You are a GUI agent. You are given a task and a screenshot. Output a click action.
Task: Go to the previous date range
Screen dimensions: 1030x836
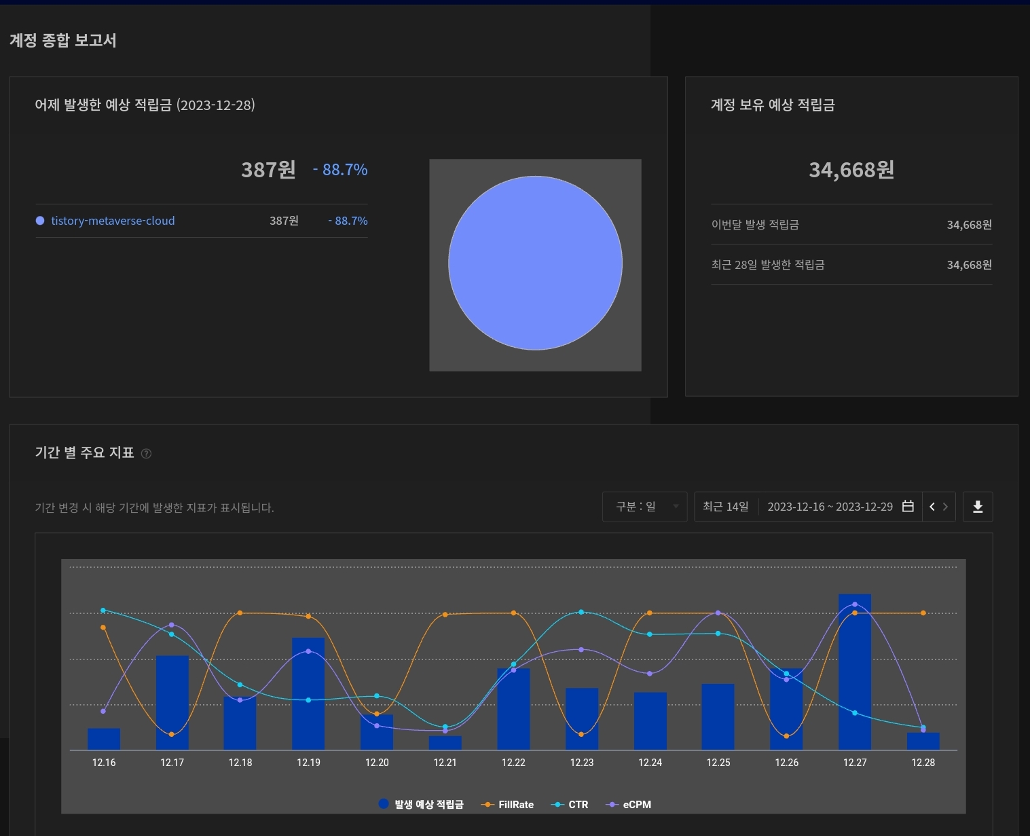click(932, 507)
